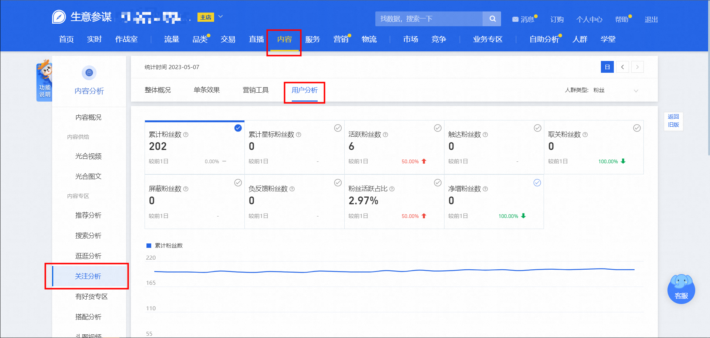Viewport: 710px width, 338px height.
Task: Select 搜索分析 in the left sidebar
Action: (x=89, y=236)
